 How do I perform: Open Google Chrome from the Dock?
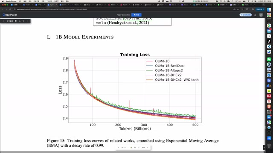(269, 15)
